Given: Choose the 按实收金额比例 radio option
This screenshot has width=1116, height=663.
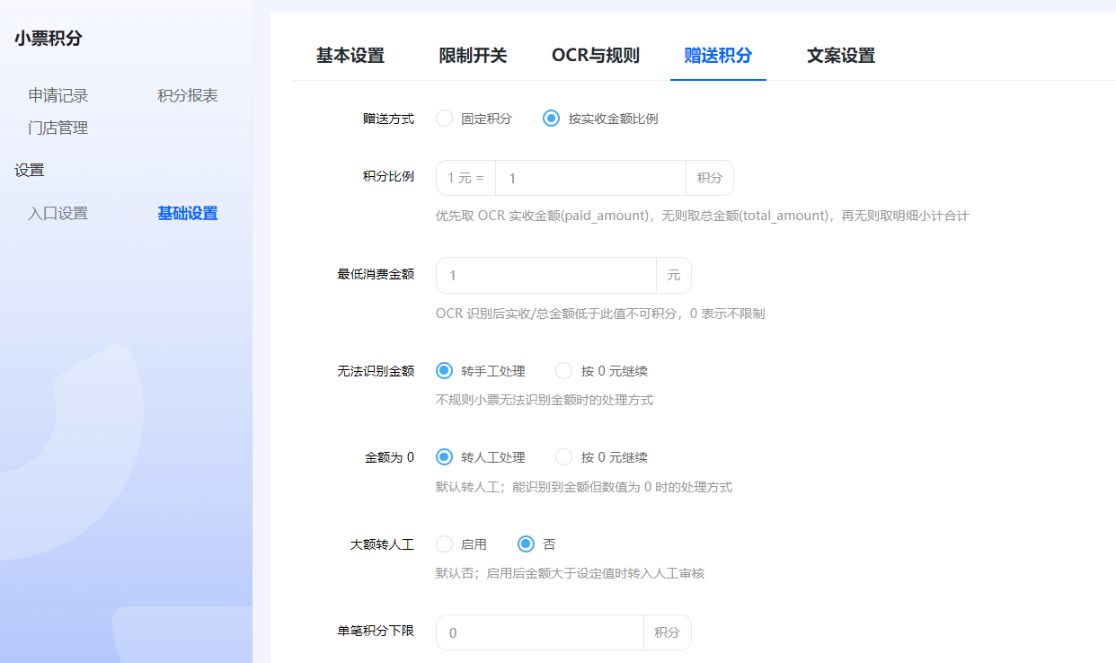Looking at the screenshot, I should click(601, 119).
